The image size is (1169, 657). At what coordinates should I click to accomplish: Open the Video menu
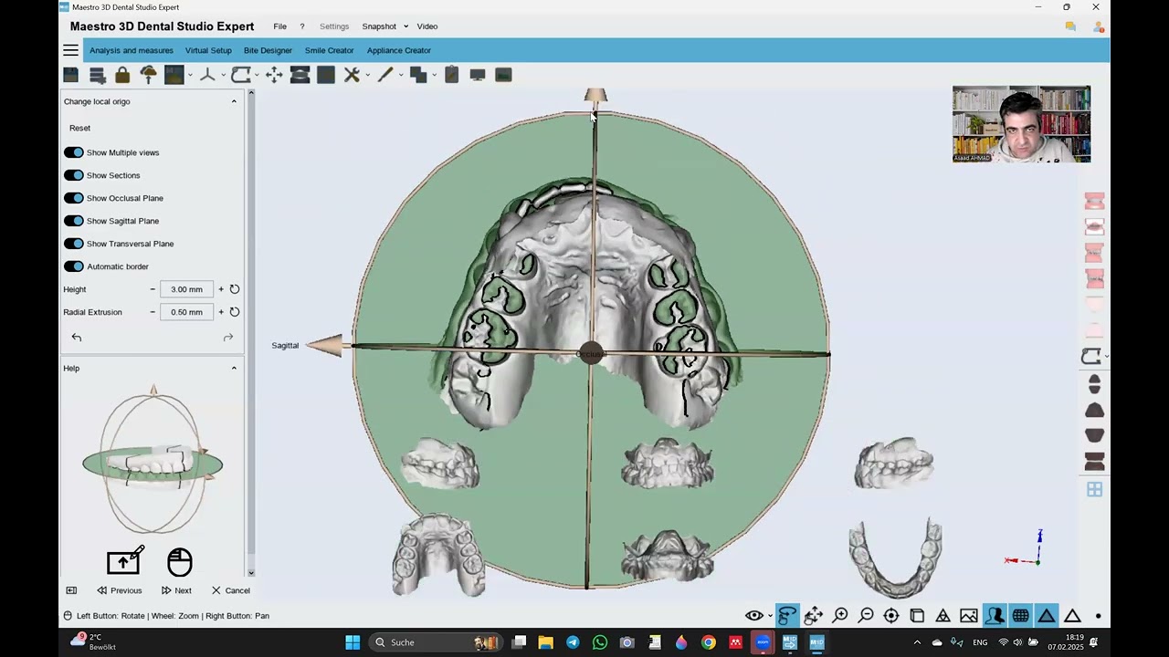[427, 26]
